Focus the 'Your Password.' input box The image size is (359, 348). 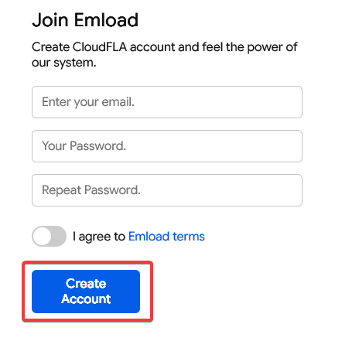click(167, 146)
